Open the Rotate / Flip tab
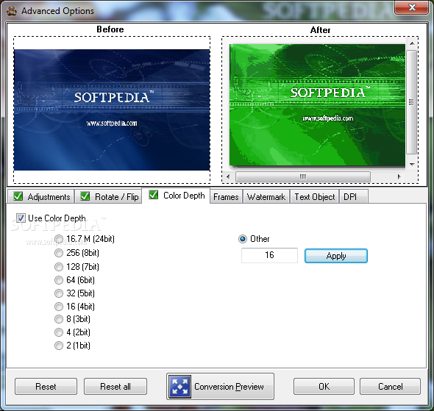This screenshot has height=411, width=434. [108, 196]
